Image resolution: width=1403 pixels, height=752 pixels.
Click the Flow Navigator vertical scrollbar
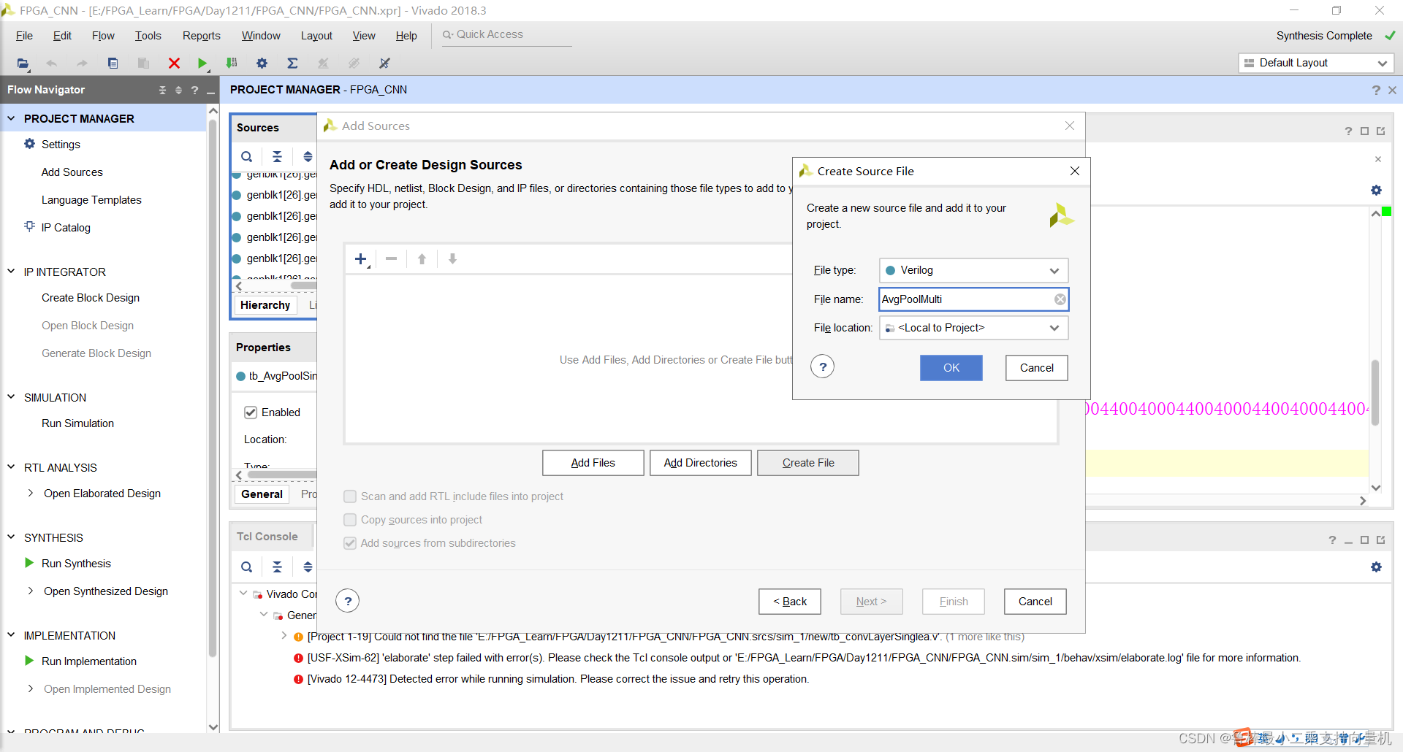[213, 387]
